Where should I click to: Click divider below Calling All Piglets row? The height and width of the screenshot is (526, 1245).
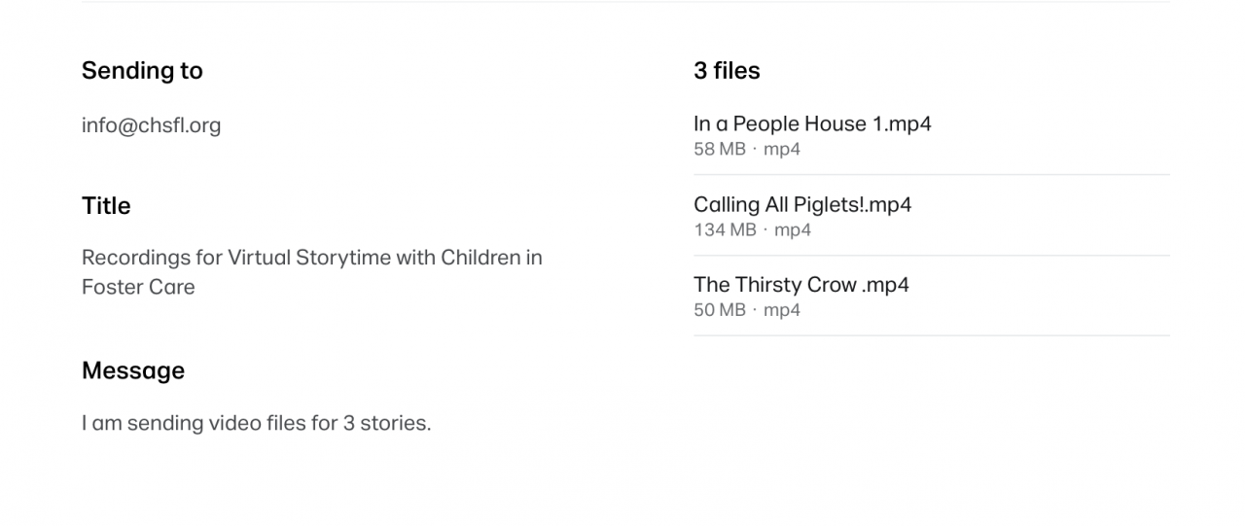coord(932,256)
